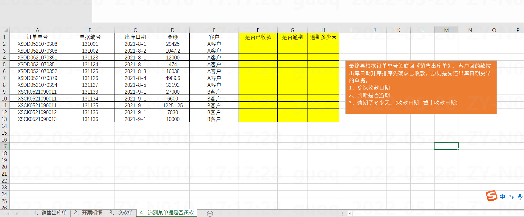The image size is (524, 217).
Task: Click cell with order XSDD0521070352
Action: (37, 71)
